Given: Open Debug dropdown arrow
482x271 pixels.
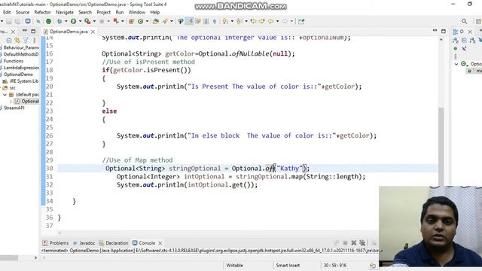Looking at the screenshot, I should (66, 21).
